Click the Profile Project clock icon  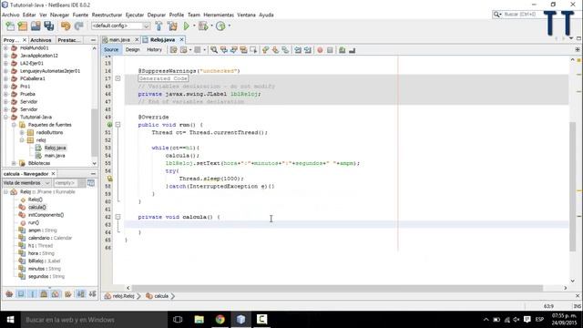click(220, 26)
